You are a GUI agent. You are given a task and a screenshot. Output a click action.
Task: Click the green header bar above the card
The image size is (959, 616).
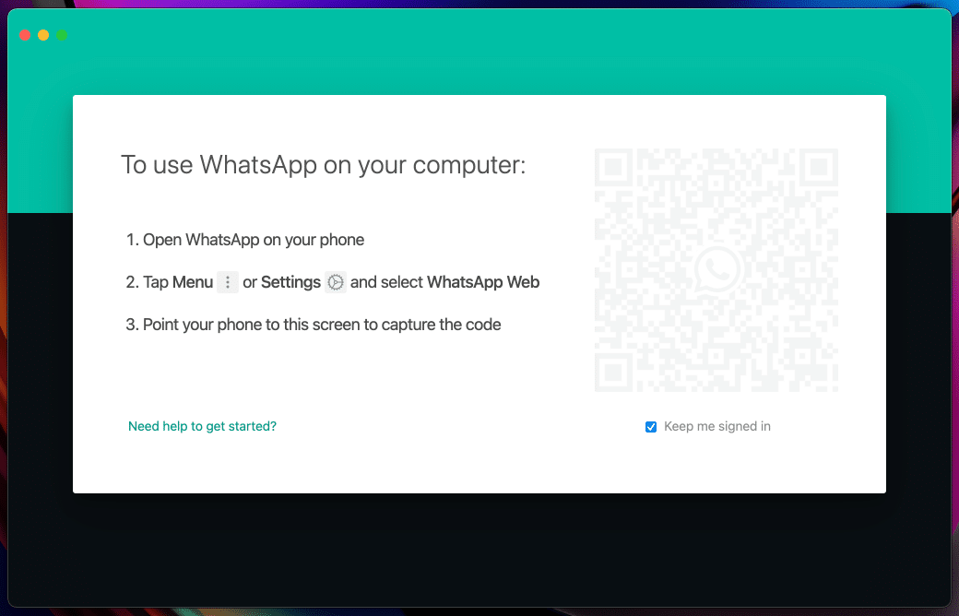point(479,61)
